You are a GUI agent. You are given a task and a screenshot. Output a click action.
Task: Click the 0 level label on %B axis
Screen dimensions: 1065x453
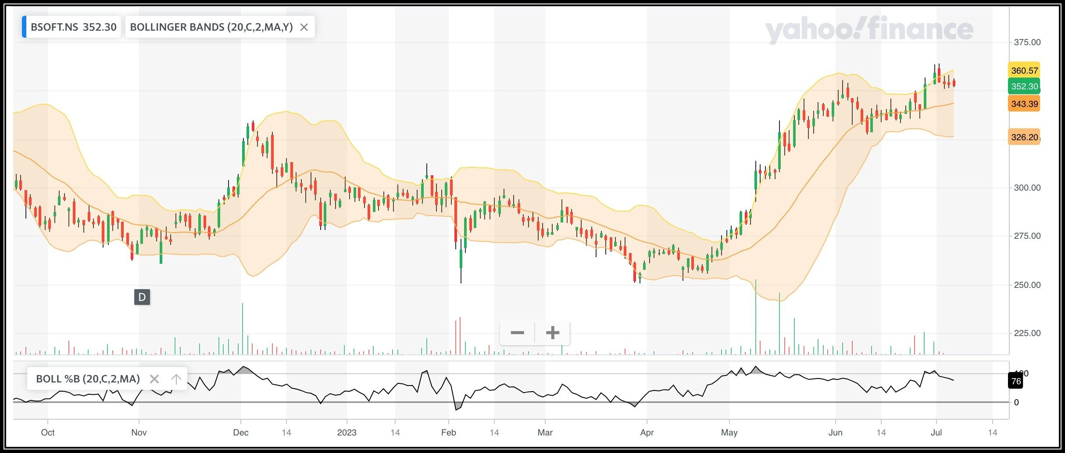1016,402
